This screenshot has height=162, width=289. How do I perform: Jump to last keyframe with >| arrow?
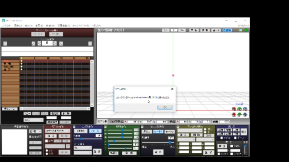coord(61,43)
